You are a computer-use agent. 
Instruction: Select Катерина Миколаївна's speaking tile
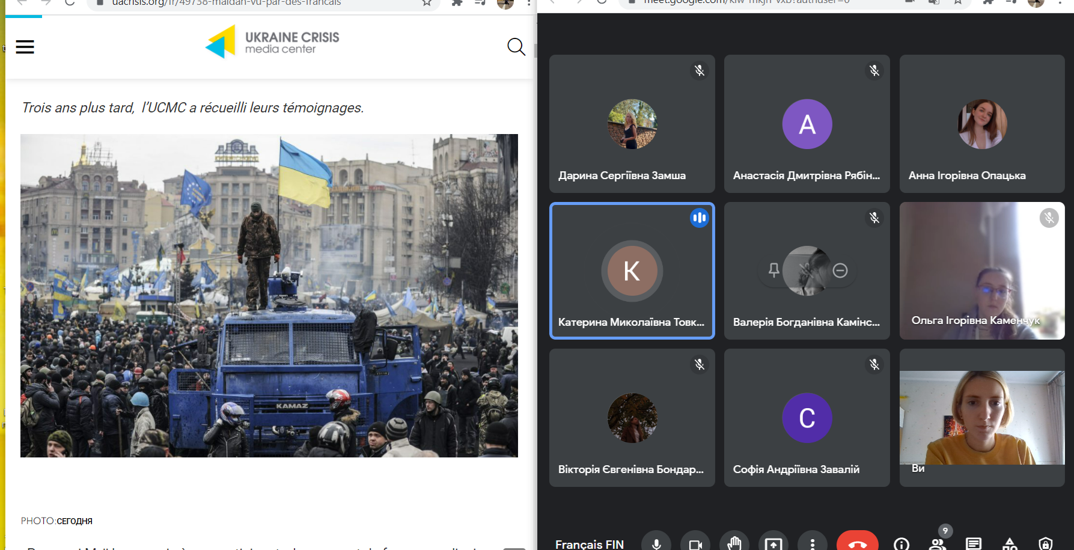[632, 270]
